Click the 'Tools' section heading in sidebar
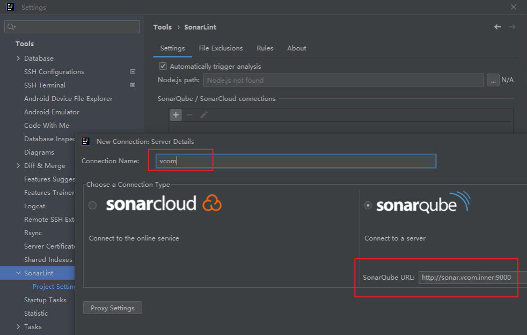 pos(25,43)
